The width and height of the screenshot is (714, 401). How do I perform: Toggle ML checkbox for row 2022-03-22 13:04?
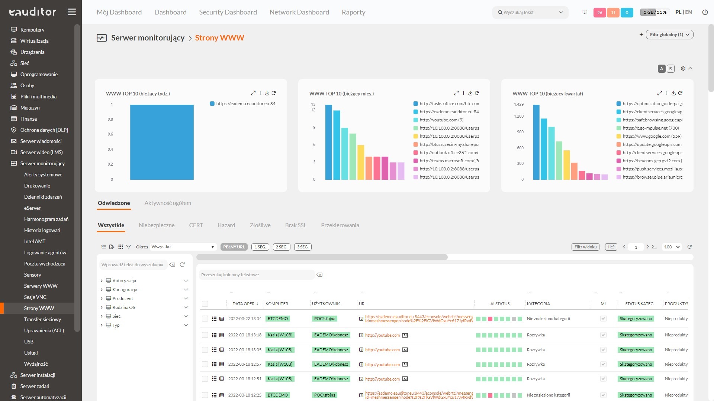coord(604,319)
